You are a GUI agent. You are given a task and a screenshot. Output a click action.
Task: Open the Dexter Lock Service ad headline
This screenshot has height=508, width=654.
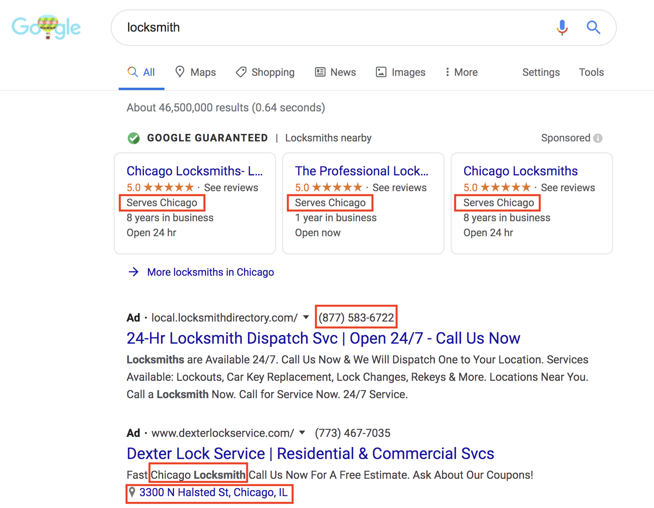(310, 453)
